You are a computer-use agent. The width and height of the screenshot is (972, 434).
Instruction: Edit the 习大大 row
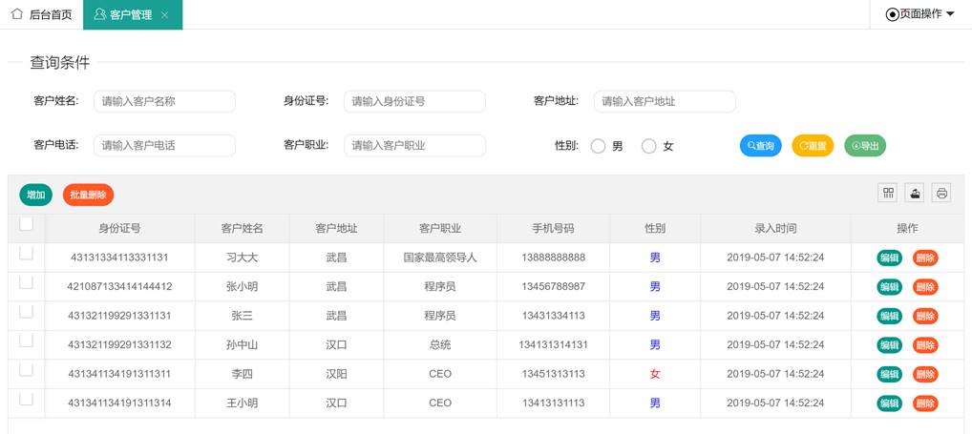[x=889, y=258]
